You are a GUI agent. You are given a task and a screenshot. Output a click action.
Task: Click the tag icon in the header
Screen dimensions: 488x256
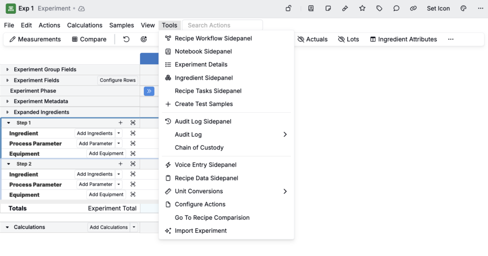(x=379, y=9)
